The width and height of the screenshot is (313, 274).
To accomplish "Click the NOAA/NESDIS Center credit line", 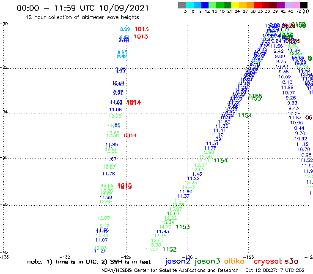I will [x=170, y=270].
